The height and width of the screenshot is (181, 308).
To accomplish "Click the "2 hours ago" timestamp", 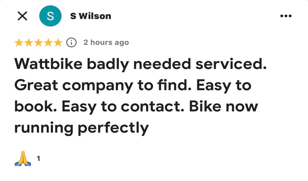I will (x=106, y=43).
